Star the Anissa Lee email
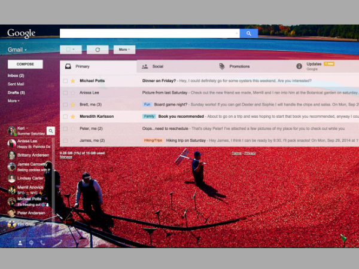The height and width of the screenshot is (269, 359). pyautogui.click(x=73, y=92)
